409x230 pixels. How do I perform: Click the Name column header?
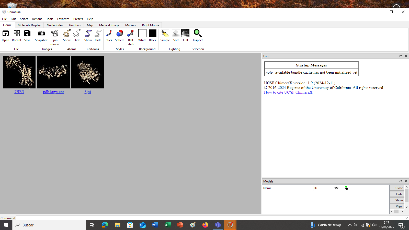click(x=288, y=188)
